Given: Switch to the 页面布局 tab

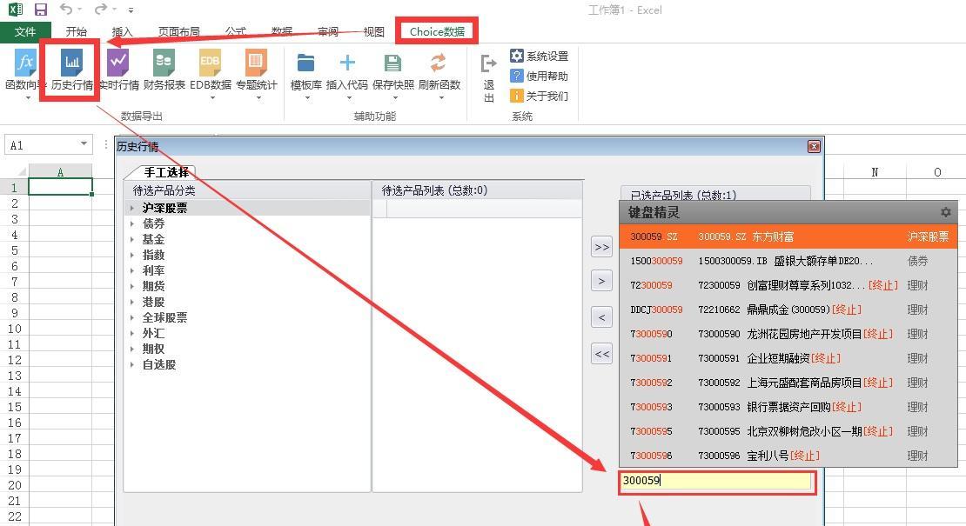Looking at the screenshot, I should click(178, 32).
